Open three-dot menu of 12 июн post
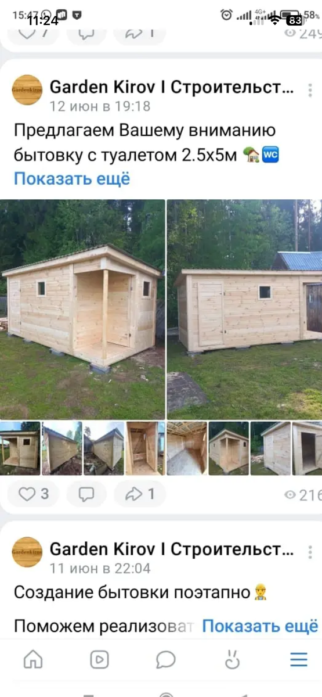Image resolution: width=322 pixels, height=697 pixels. [311, 90]
